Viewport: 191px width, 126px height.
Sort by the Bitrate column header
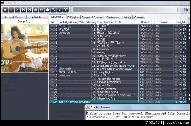coord(145,22)
